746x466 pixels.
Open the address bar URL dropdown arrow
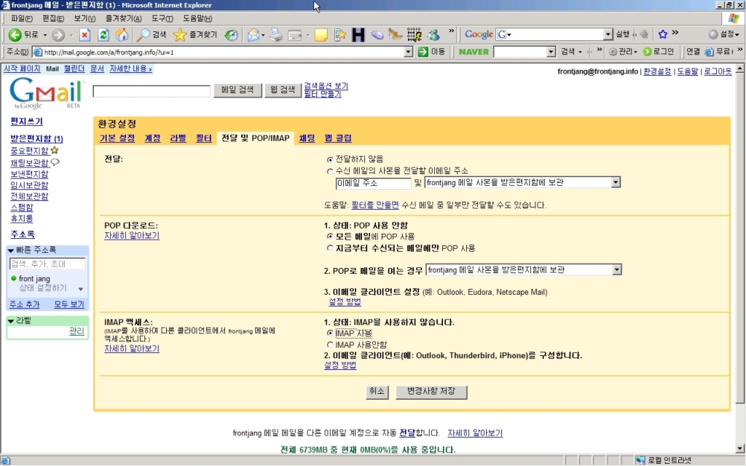click(408, 52)
